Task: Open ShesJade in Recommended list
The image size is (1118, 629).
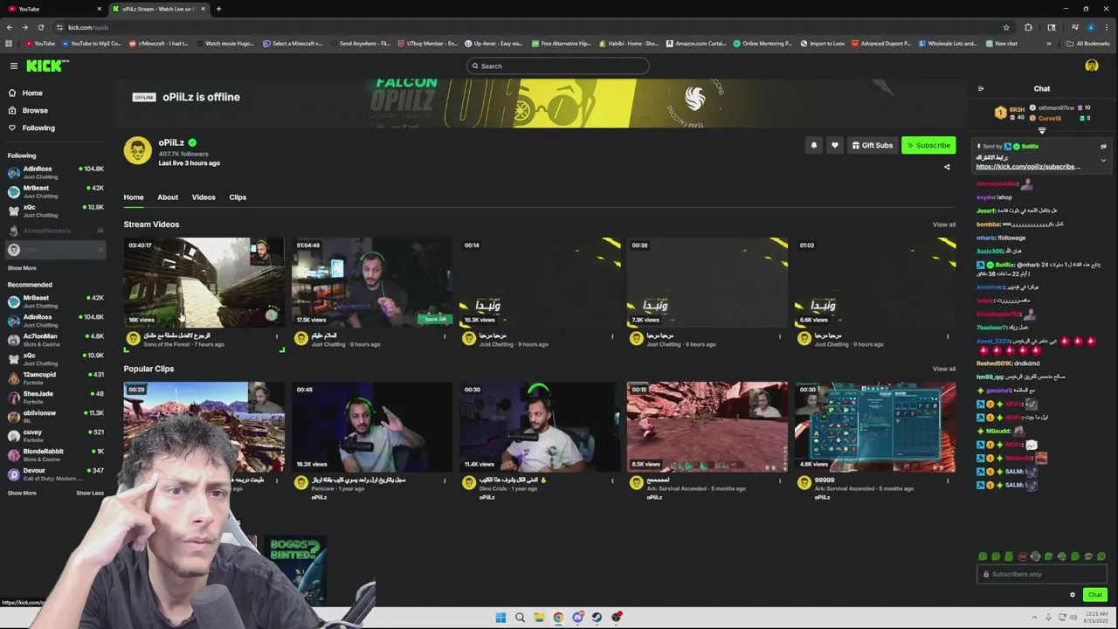Action: point(56,397)
